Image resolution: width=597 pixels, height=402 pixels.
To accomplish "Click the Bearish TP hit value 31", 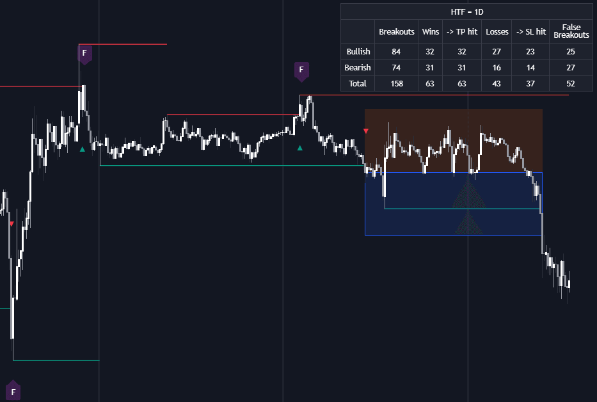I will [x=462, y=67].
